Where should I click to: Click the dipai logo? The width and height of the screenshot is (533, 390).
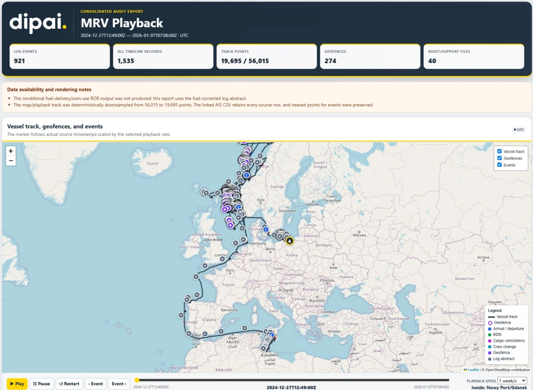38,23
